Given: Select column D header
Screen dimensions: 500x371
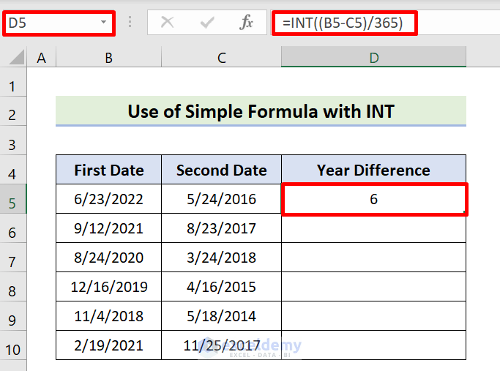Looking at the screenshot, I should coord(374,57).
